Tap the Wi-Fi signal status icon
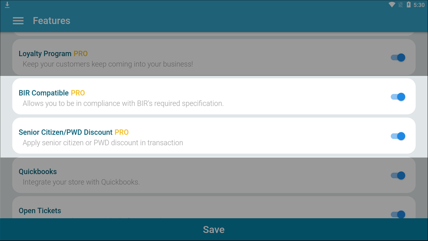Image resolution: width=428 pixels, height=241 pixels. (392, 5)
